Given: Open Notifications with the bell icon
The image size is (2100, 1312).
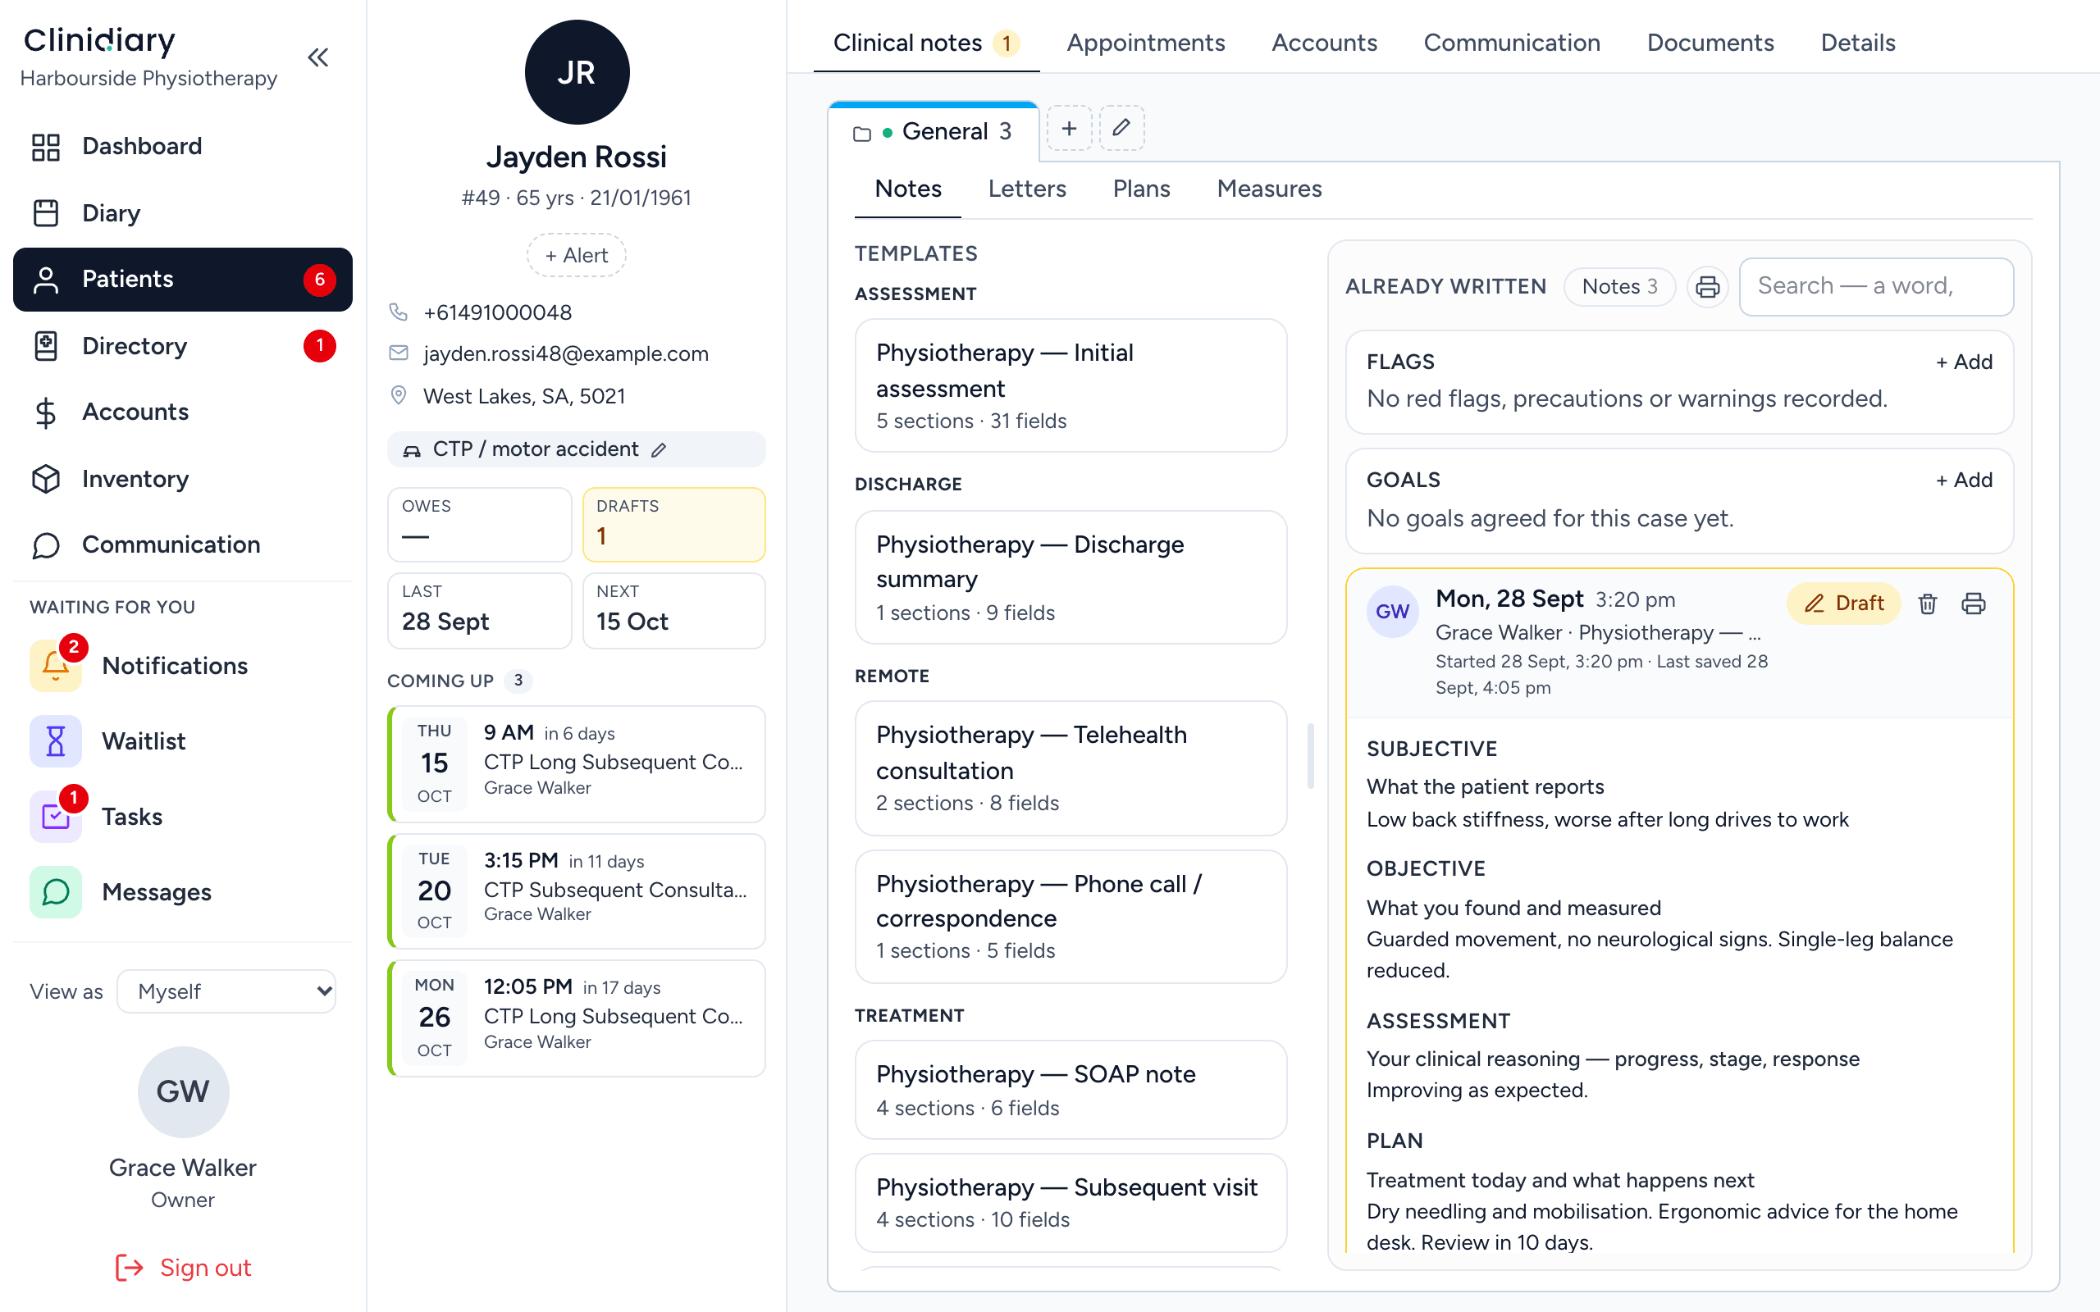Looking at the screenshot, I should pyautogui.click(x=182, y=666).
